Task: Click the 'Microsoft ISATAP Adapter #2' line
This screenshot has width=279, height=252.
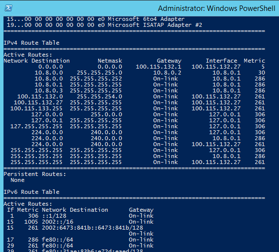Action: click(x=105, y=25)
